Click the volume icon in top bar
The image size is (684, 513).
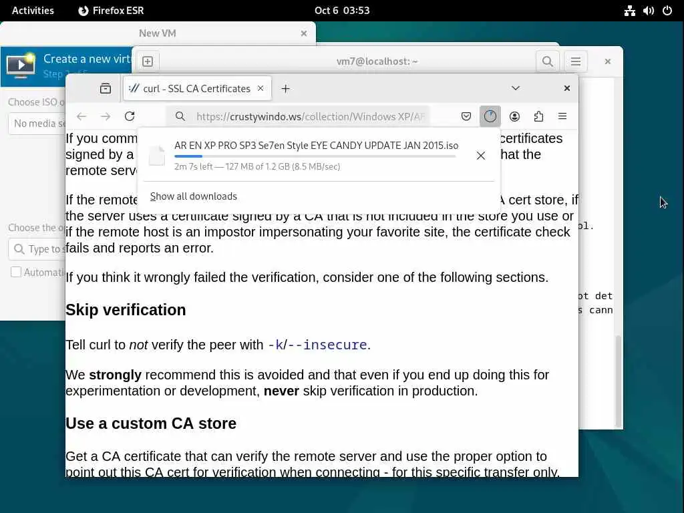click(648, 11)
